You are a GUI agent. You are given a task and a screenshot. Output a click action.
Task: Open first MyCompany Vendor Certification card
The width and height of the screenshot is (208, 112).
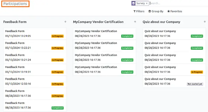point(105,34)
